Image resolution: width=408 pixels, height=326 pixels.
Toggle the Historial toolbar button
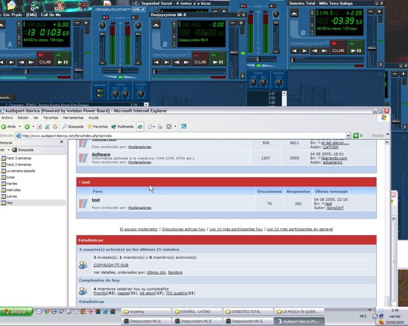click(x=140, y=126)
